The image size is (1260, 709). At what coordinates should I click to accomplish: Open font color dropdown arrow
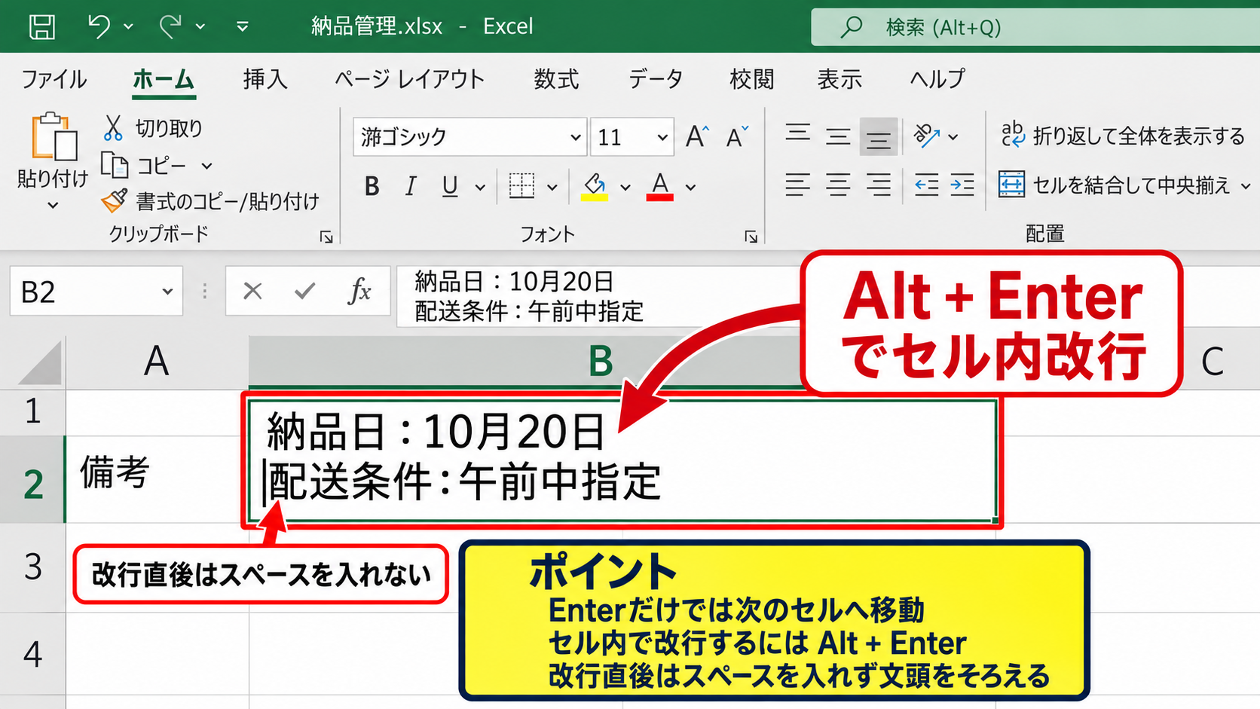coord(690,187)
